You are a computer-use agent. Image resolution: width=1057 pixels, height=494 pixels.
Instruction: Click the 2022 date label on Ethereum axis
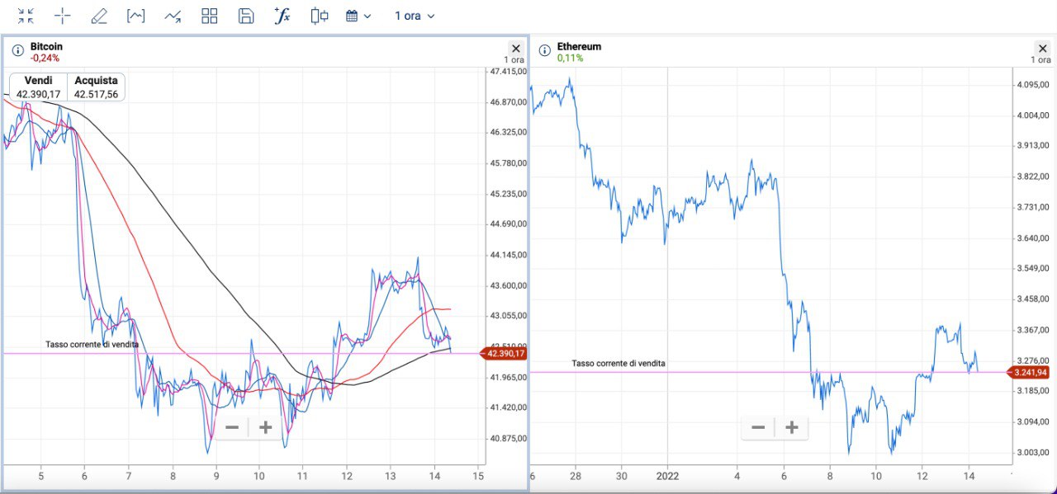(666, 476)
